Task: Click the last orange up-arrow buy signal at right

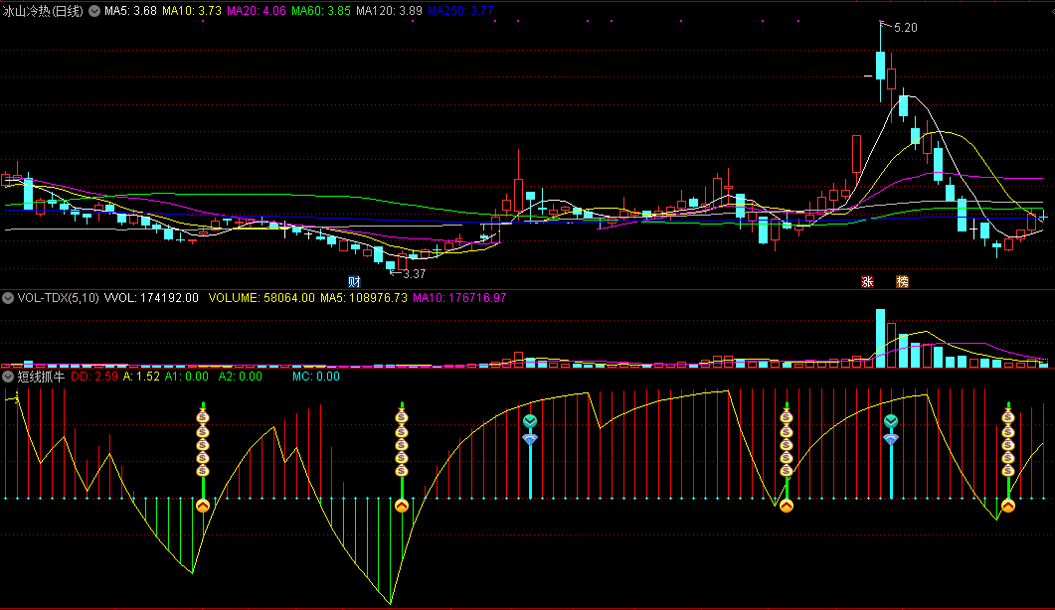Action: pyautogui.click(x=1008, y=505)
